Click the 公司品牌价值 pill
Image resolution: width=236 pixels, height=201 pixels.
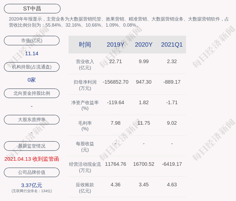click(32, 172)
